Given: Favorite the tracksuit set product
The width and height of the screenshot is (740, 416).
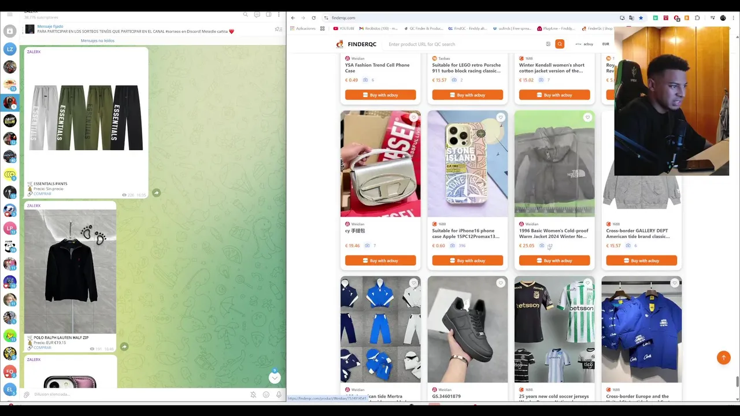Looking at the screenshot, I should coord(413,283).
